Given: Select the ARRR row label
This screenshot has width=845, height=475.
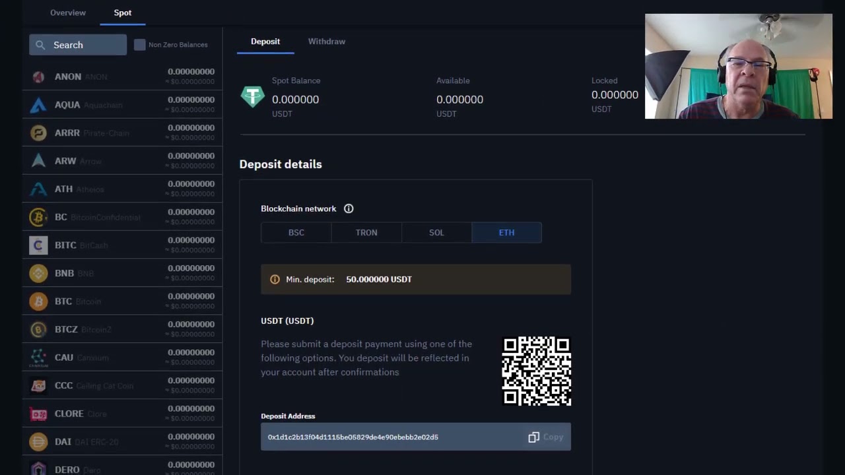Looking at the screenshot, I should 67,133.
